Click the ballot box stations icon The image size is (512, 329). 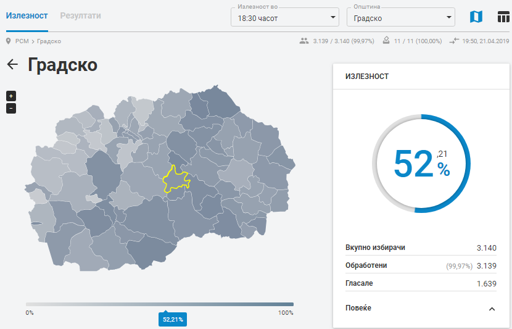[x=386, y=41]
